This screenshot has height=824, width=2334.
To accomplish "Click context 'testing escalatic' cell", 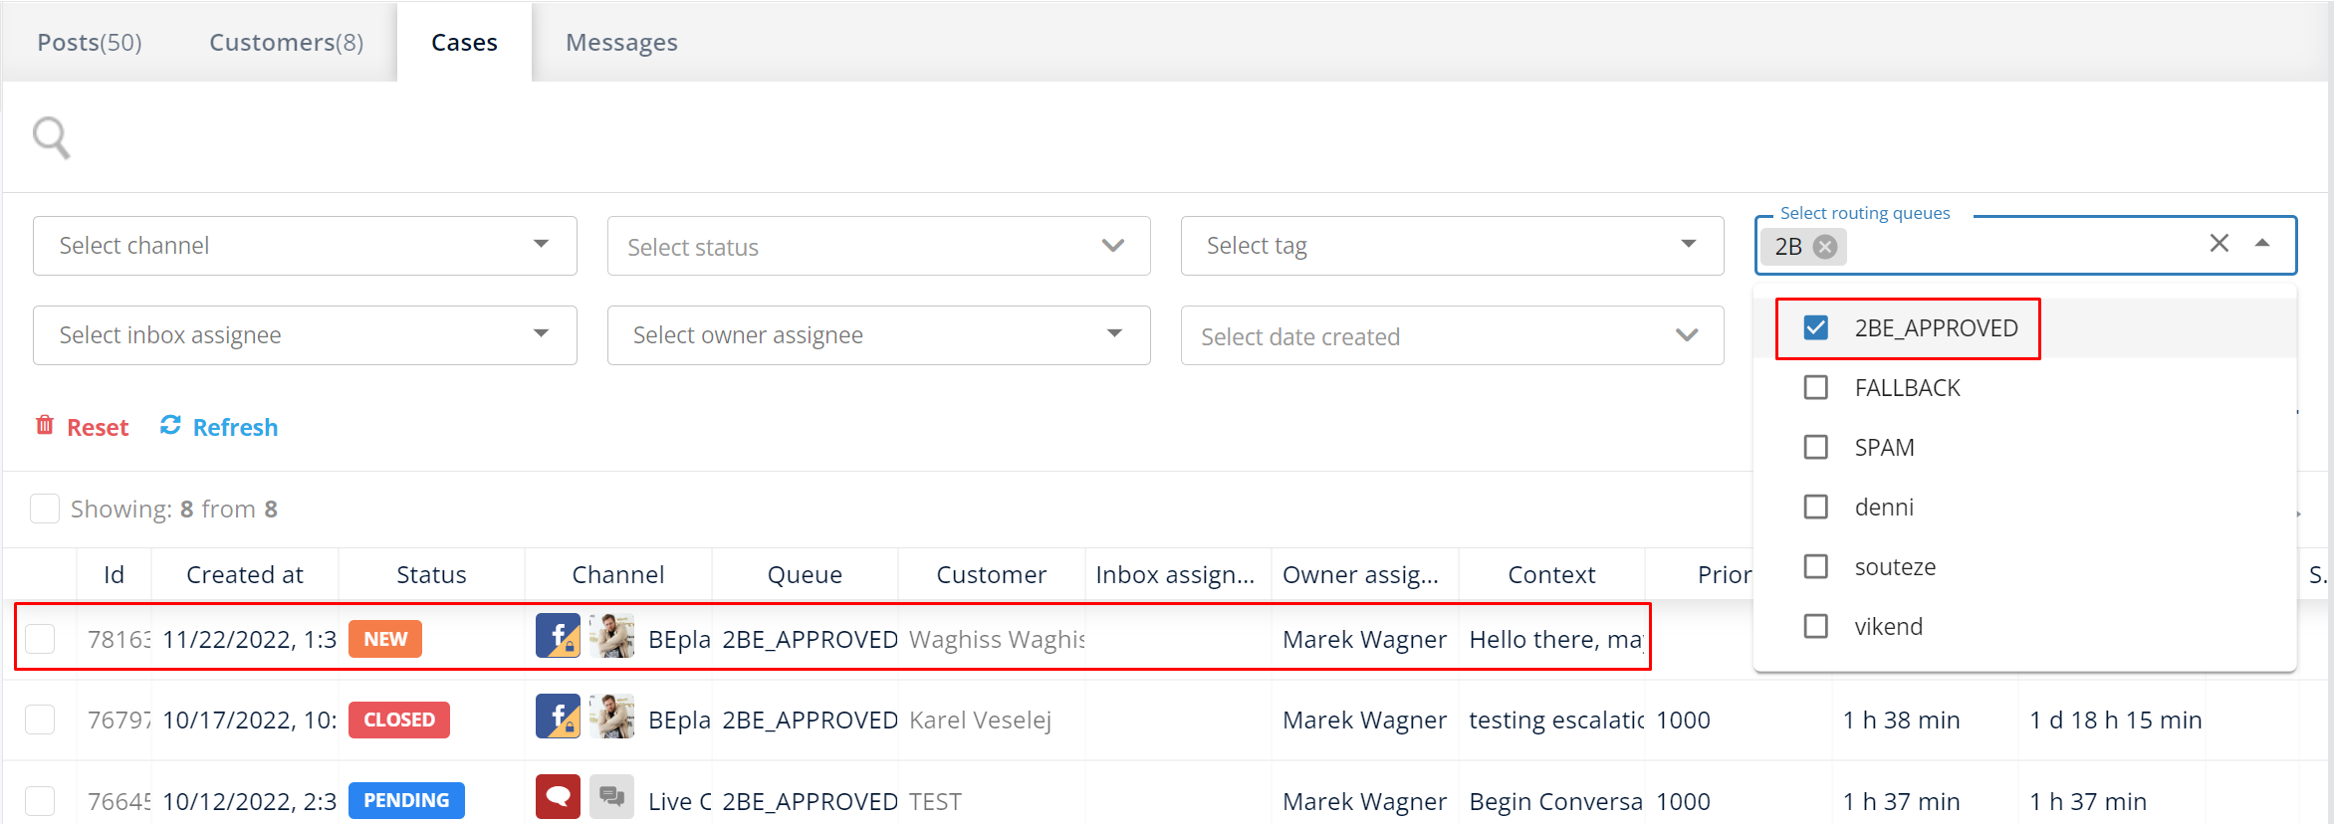I will pos(1556,720).
